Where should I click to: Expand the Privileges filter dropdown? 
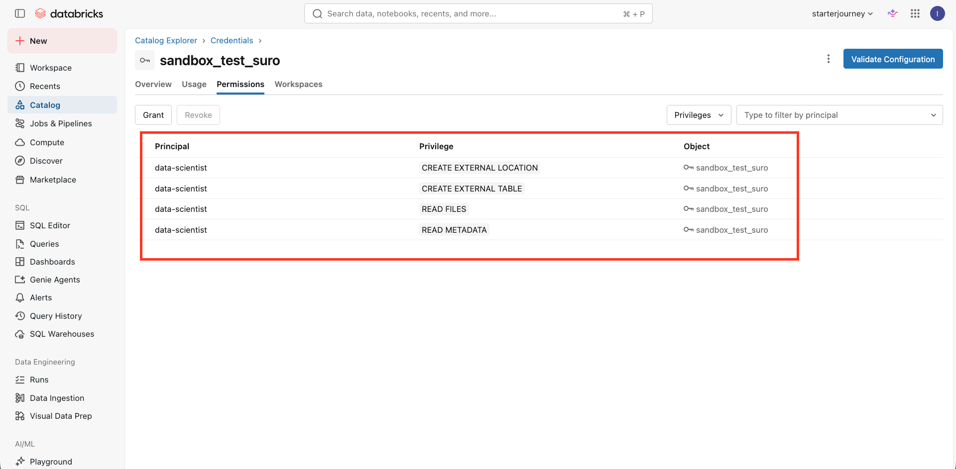[699, 115]
